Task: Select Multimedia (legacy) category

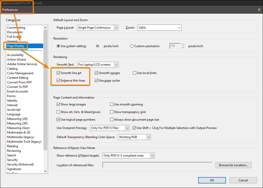Action: [21, 137]
